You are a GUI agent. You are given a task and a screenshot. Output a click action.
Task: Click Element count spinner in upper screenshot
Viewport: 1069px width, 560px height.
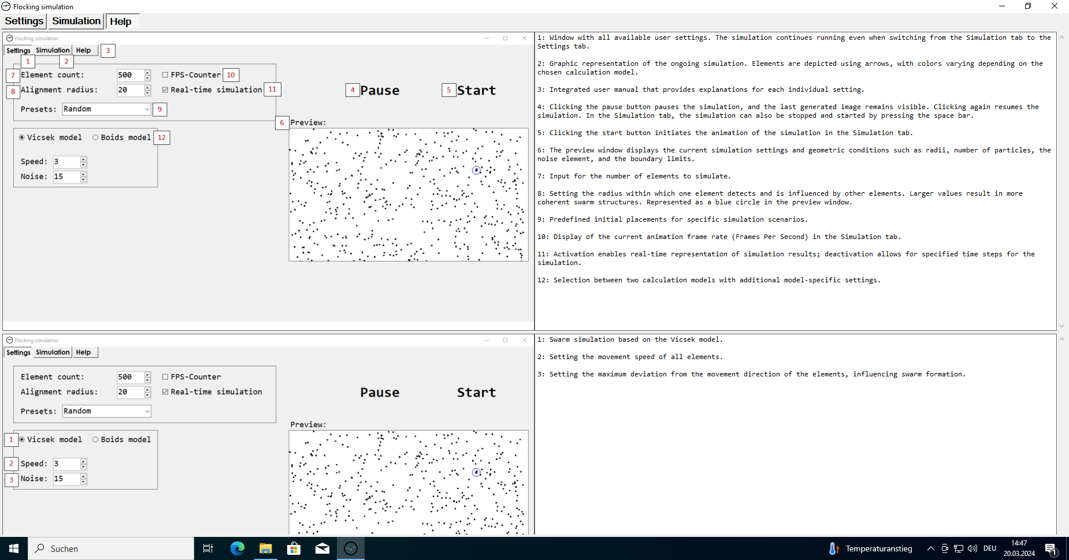(148, 75)
